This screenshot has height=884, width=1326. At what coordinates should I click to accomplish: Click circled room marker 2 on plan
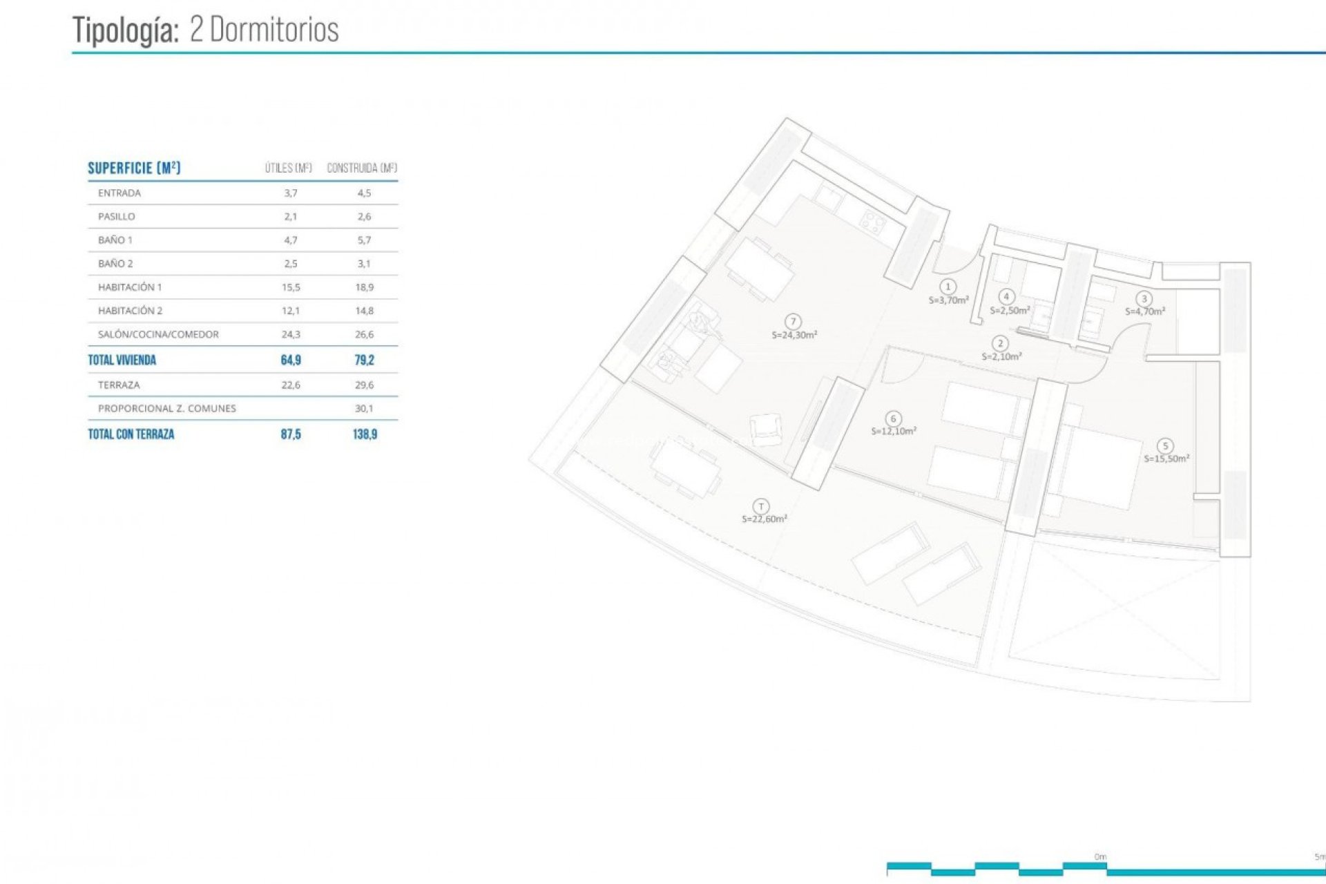coord(1000,343)
